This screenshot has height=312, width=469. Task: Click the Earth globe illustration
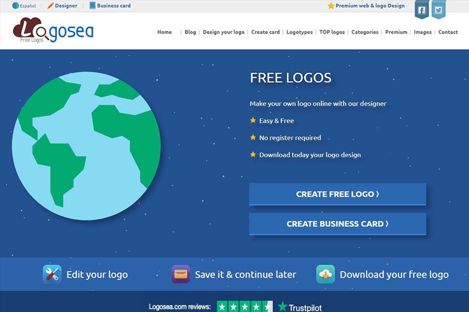86,146
